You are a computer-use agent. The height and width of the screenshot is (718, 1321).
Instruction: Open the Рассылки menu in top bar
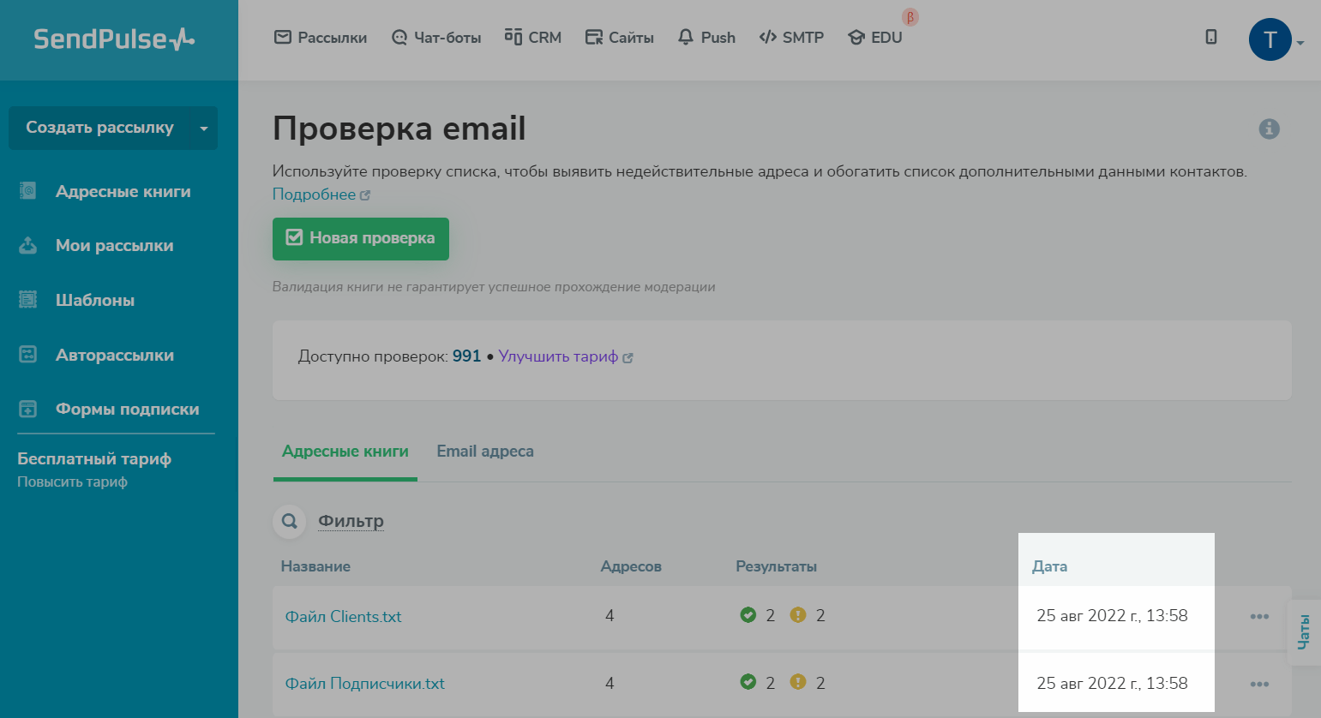coord(321,38)
